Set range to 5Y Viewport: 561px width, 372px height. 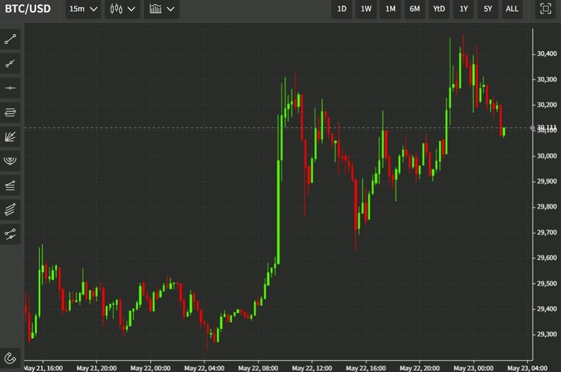pos(488,9)
